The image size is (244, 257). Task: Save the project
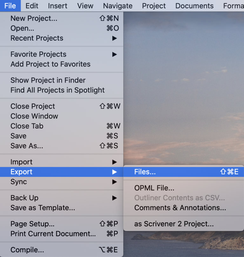(x=18, y=136)
